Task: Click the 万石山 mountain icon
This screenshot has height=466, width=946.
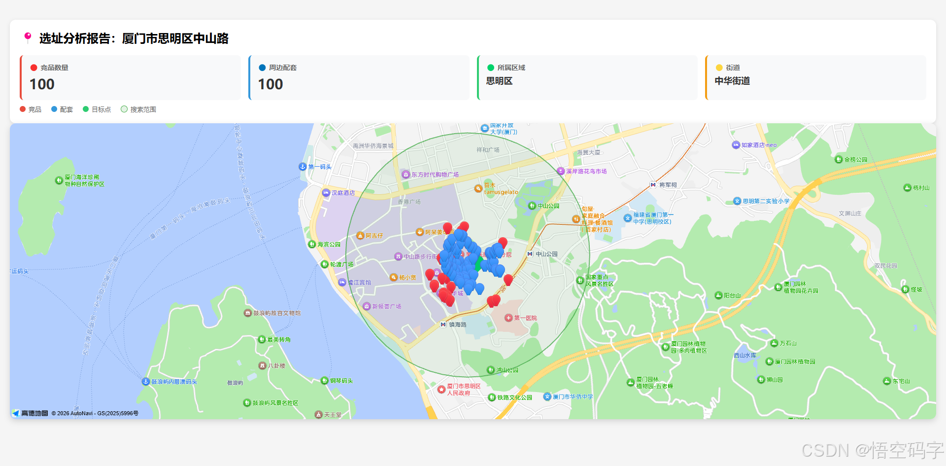Action: click(774, 343)
